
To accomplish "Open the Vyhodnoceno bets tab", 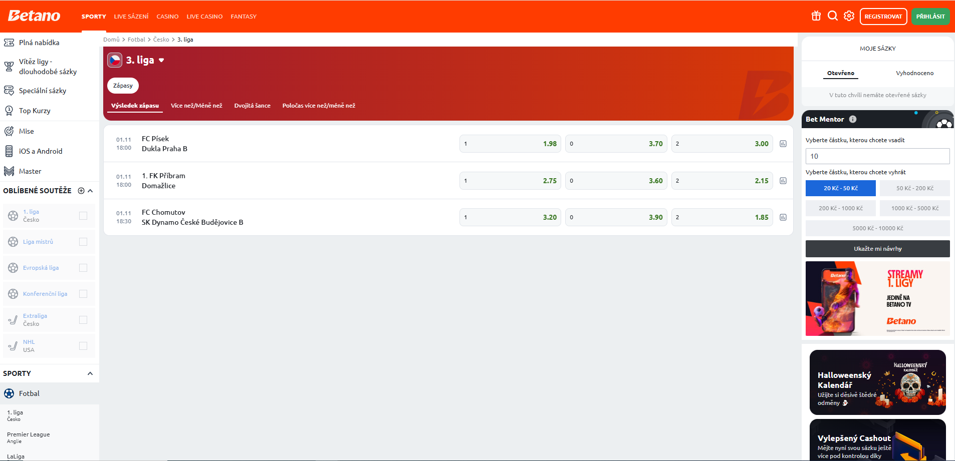I will click(915, 73).
